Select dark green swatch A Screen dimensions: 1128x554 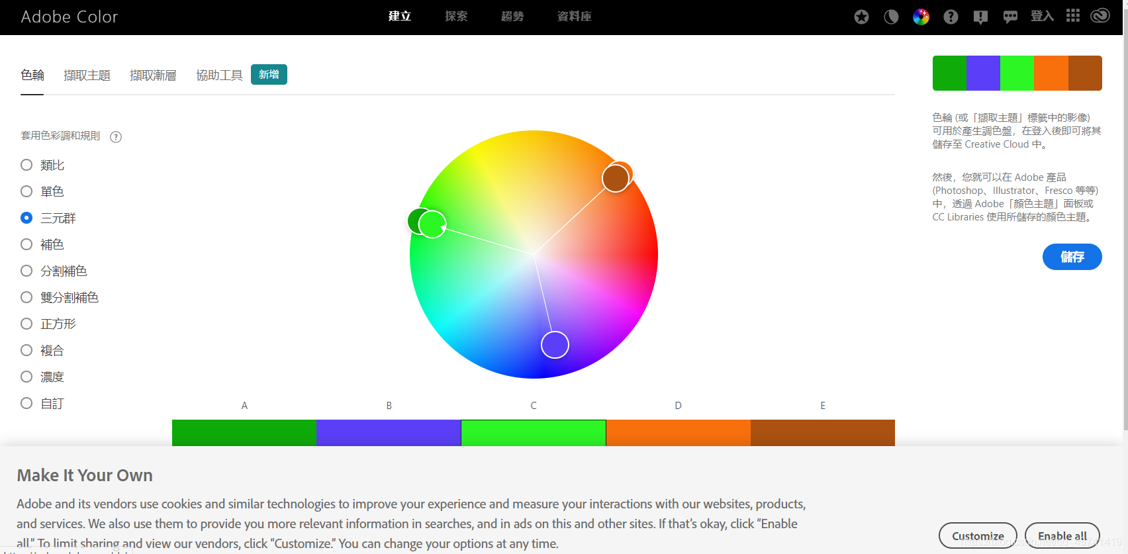pyautogui.click(x=244, y=433)
